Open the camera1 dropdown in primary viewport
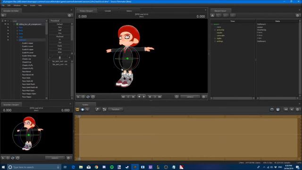The width and height of the screenshot is (302, 170). click(190, 97)
